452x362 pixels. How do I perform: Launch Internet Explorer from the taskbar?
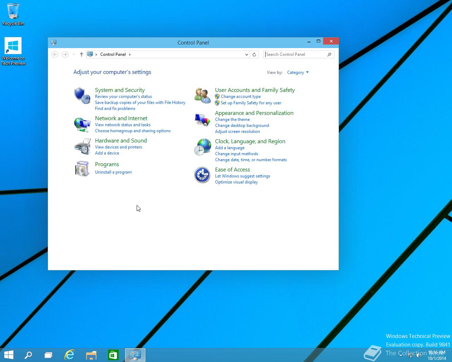(x=70, y=355)
